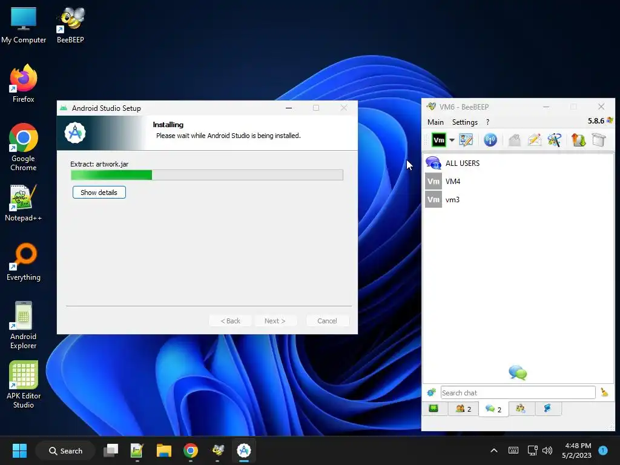This screenshot has width=620, height=465.
Task: Switch to the green first tab in BeeBEEP
Action: coord(434,409)
